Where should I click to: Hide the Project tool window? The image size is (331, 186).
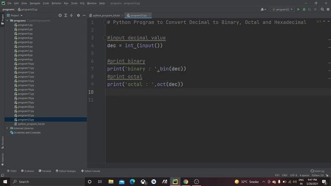pyautogui.click(x=84, y=16)
